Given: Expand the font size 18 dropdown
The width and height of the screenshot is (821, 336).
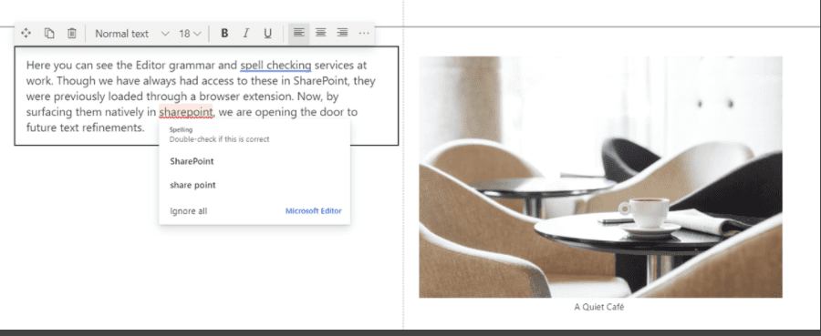Looking at the screenshot, I should coord(190,34).
